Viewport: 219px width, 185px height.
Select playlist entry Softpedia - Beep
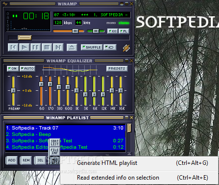[66, 134]
